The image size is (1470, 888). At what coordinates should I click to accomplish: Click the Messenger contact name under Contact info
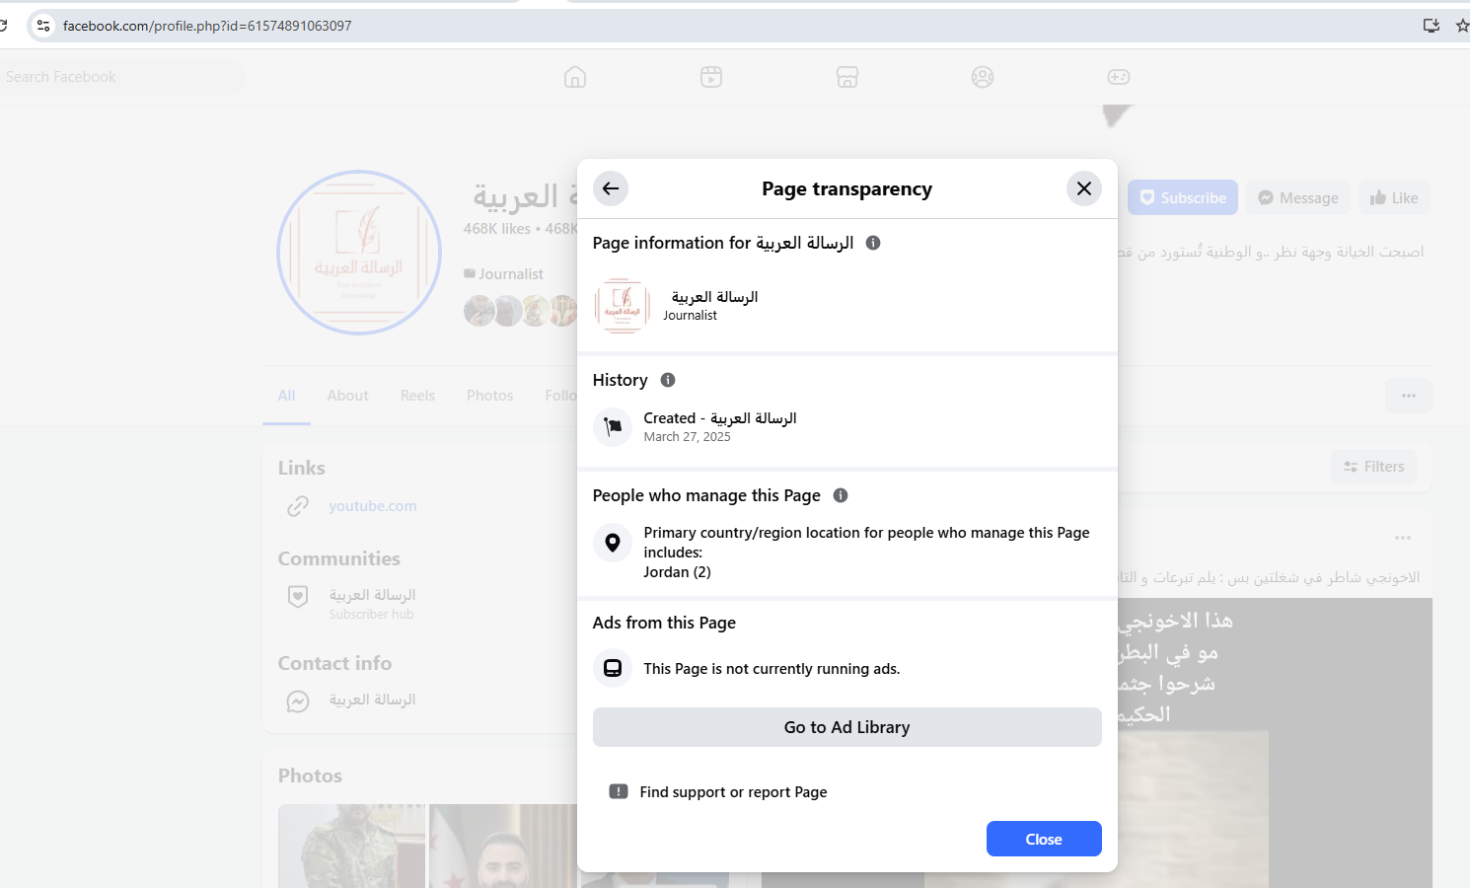[372, 700]
